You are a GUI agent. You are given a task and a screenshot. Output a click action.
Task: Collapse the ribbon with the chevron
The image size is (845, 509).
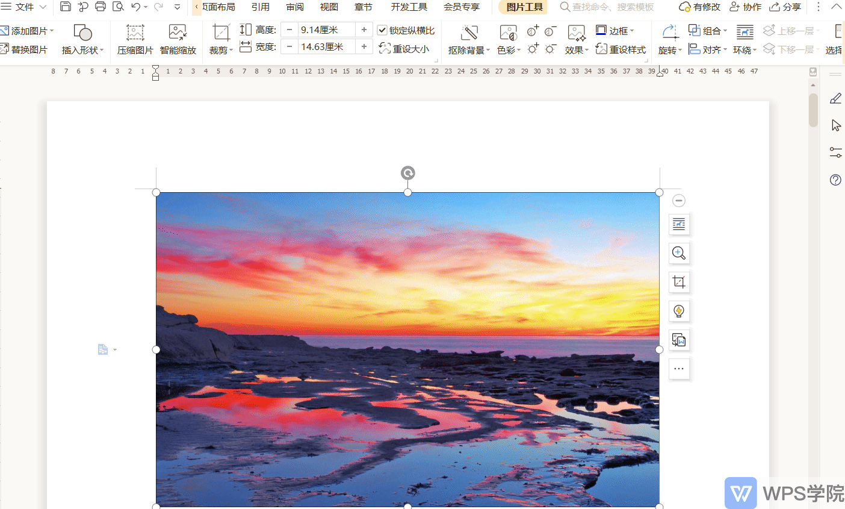click(836, 7)
